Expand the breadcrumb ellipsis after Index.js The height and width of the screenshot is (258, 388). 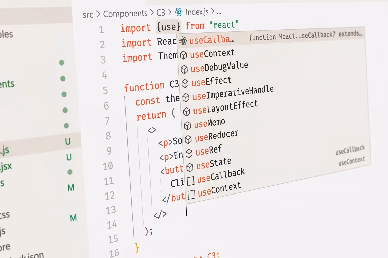(219, 12)
